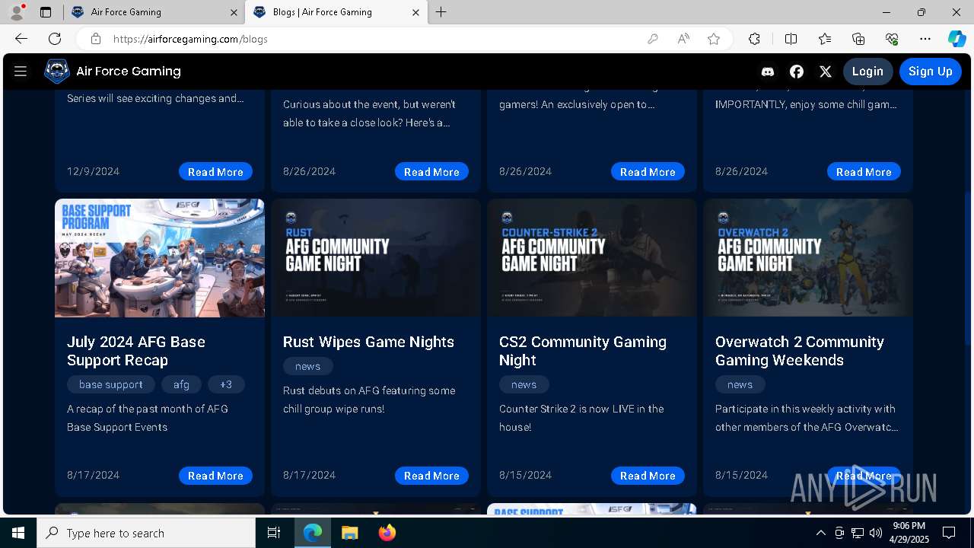
Task: Show hidden system tray icons
Action: [820, 533]
